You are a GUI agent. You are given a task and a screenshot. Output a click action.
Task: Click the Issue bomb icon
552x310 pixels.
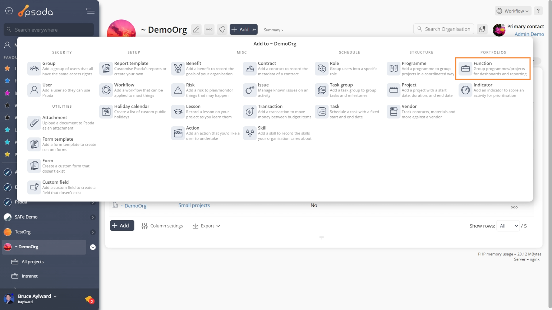(250, 90)
